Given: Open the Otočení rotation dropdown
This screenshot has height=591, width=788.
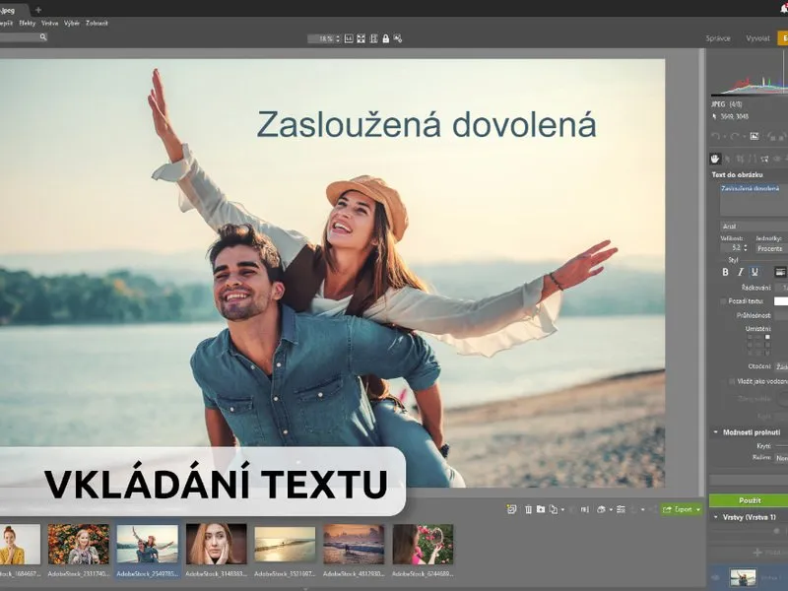Looking at the screenshot, I should tap(781, 366).
